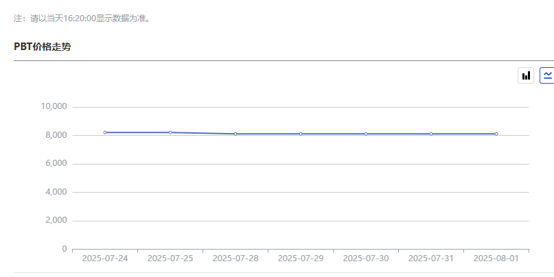Click the 2025-07-30 axis date label
Image resolution: width=554 pixels, height=277 pixels.
(366, 258)
